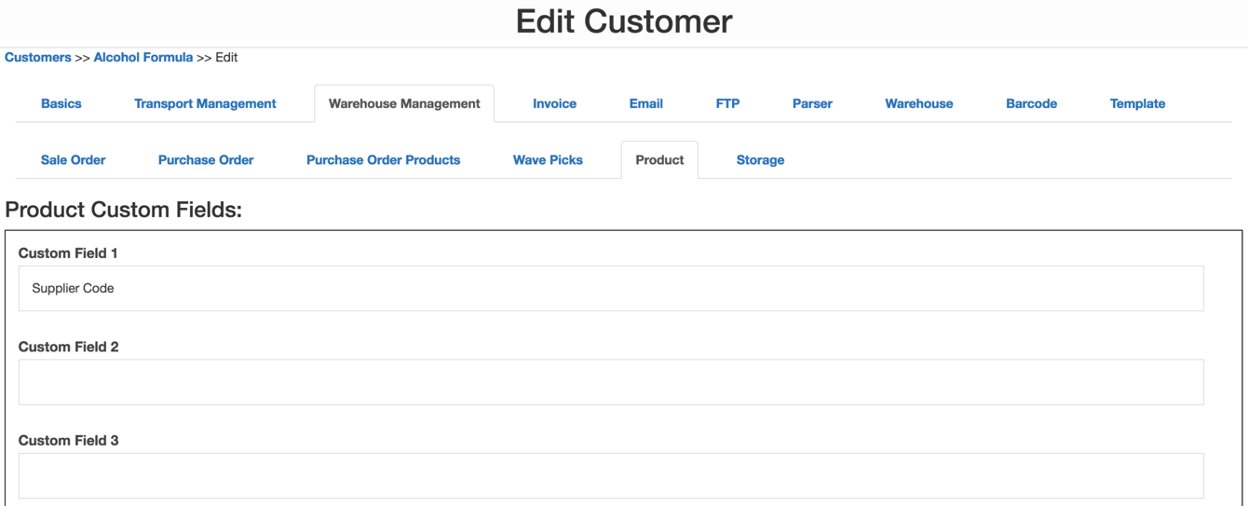Screen dimensions: 1248x506
Task: Click into the Custom Field 3 input
Action: [x=611, y=475]
